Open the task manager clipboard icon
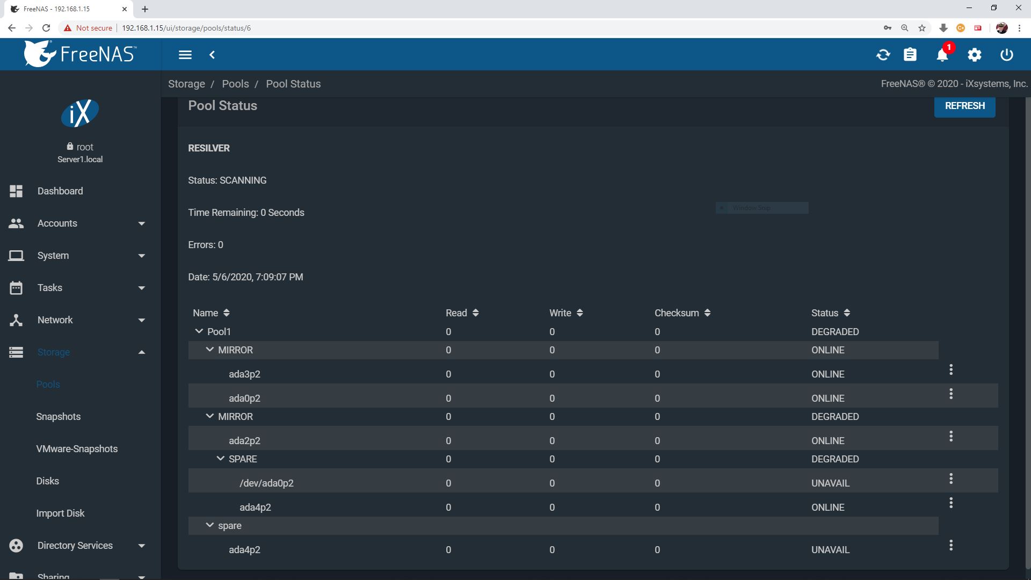 click(910, 55)
